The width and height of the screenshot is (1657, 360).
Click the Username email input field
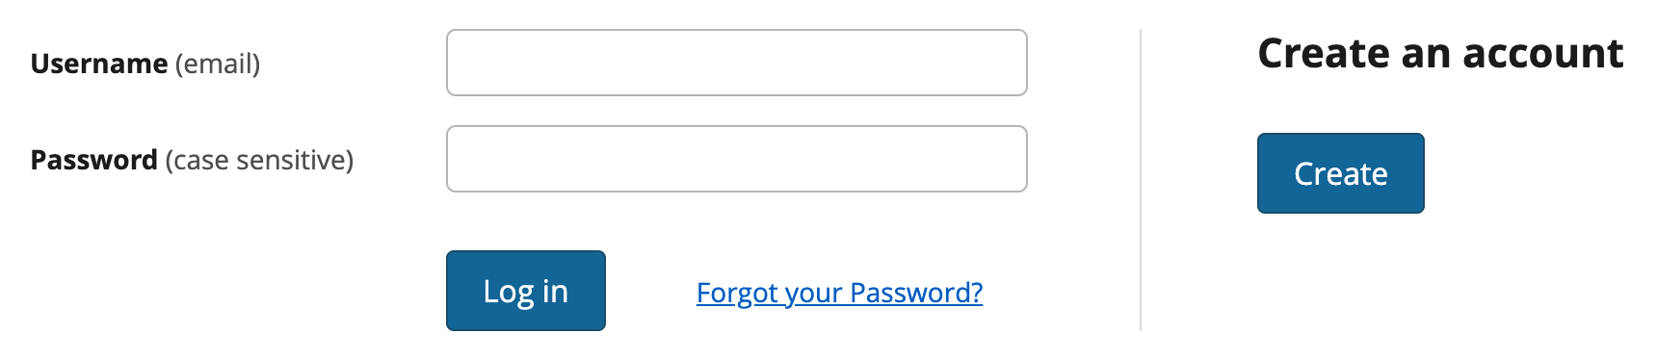click(737, 63)
